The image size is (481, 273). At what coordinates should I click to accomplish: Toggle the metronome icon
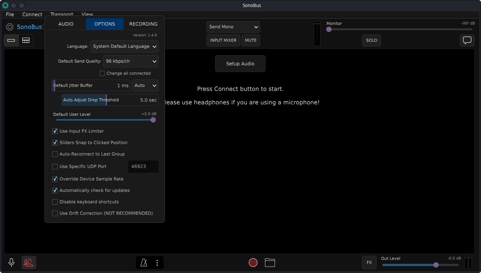pos(144,263)
